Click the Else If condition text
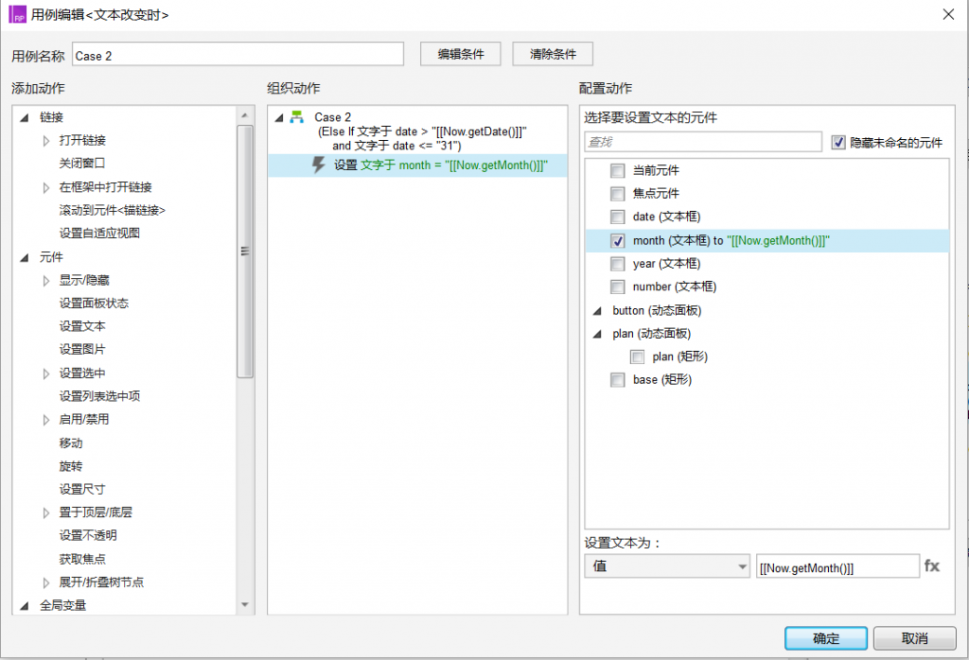969x660 pixels. (x=422, y=139)
